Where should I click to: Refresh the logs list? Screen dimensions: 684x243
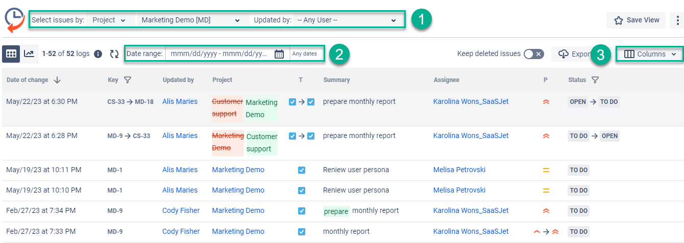coord(114,54)
